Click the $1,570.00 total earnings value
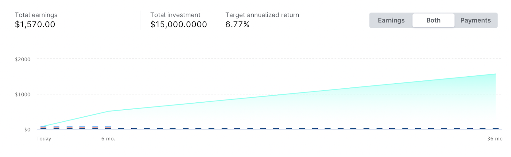 [x=35, y=24]
